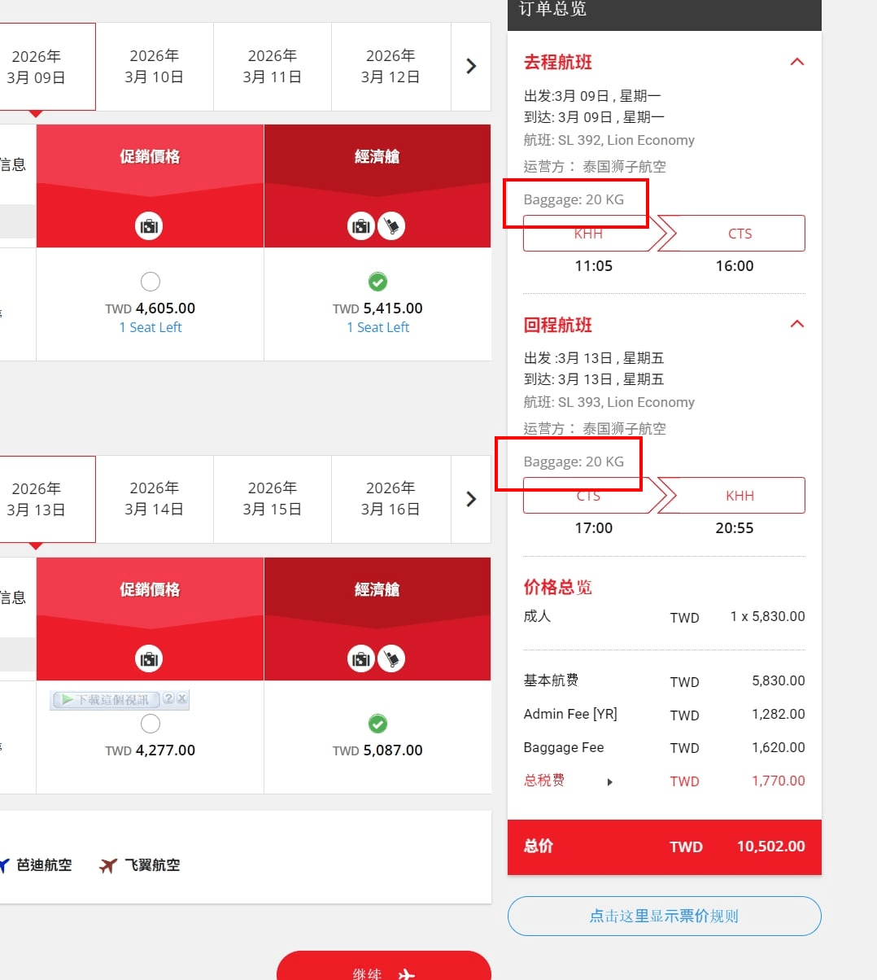
Task: Click the suitcase icon under outbound 促銷價格 header
Action: coord(149,225)
